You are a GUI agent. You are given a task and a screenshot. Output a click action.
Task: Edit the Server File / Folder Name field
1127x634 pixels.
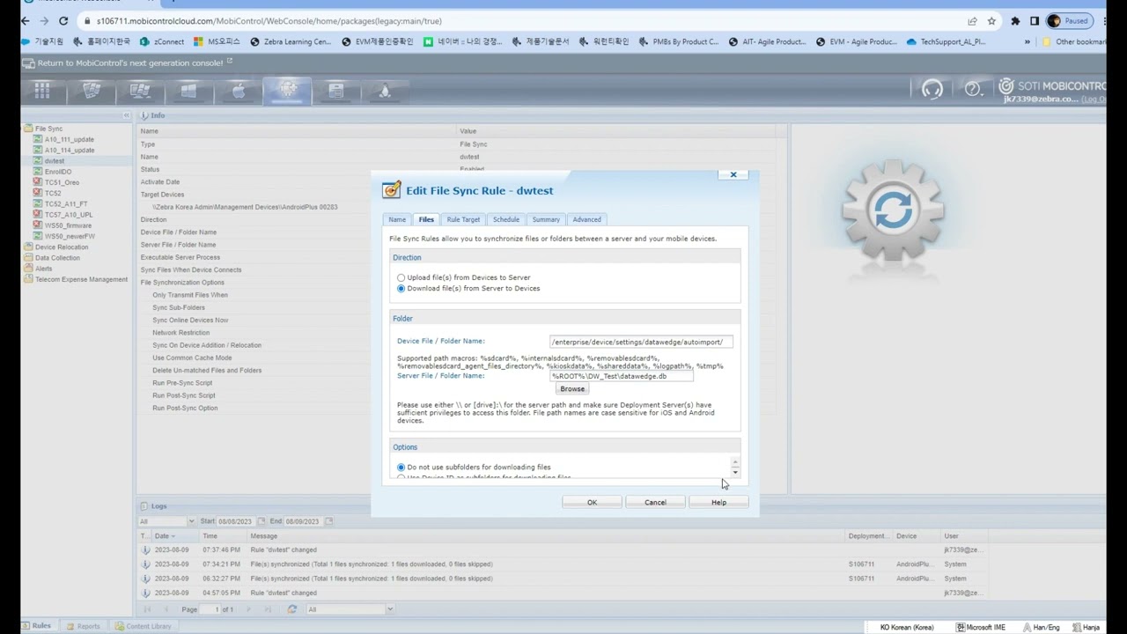tap(622, 376)
